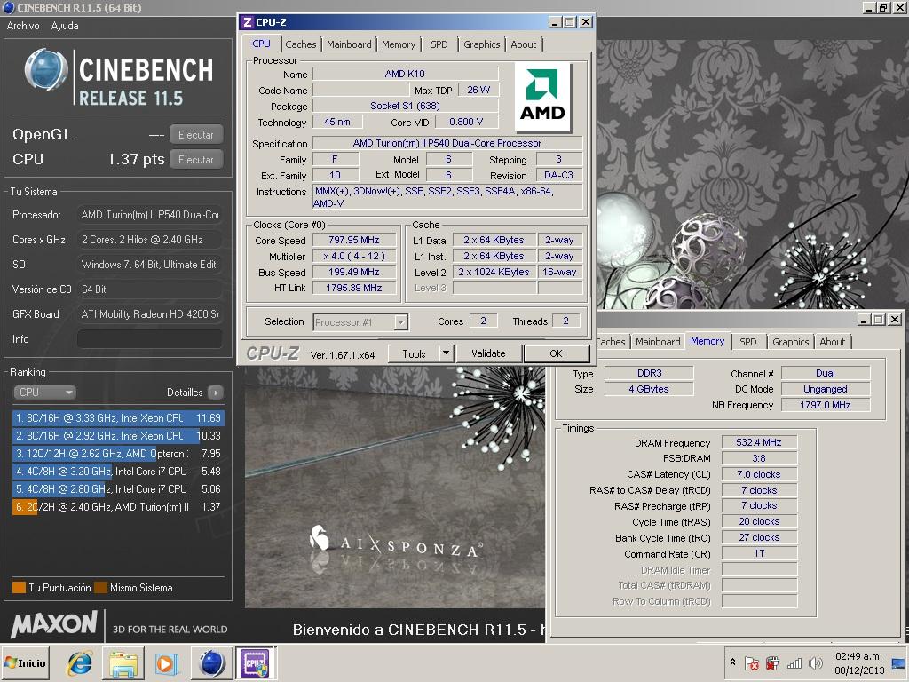Click the Inicio start button
909x682 pixels.
[x=26, y=662]
